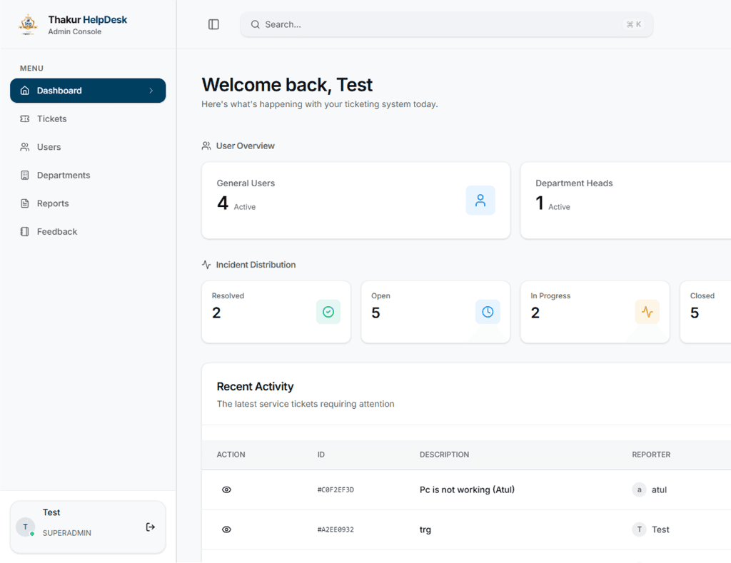
Task: Click description 'Pc is not working (Atul)'
Action: 467,490
